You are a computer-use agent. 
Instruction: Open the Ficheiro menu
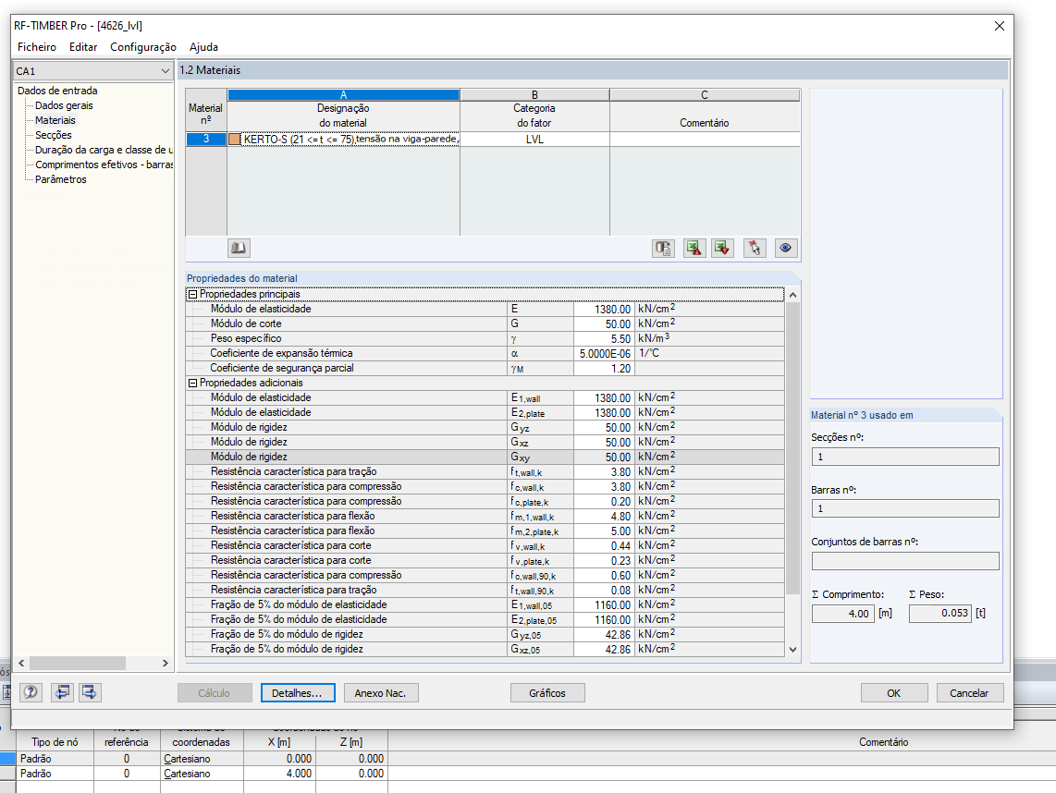pyautogui.click(x=37, y=47)
